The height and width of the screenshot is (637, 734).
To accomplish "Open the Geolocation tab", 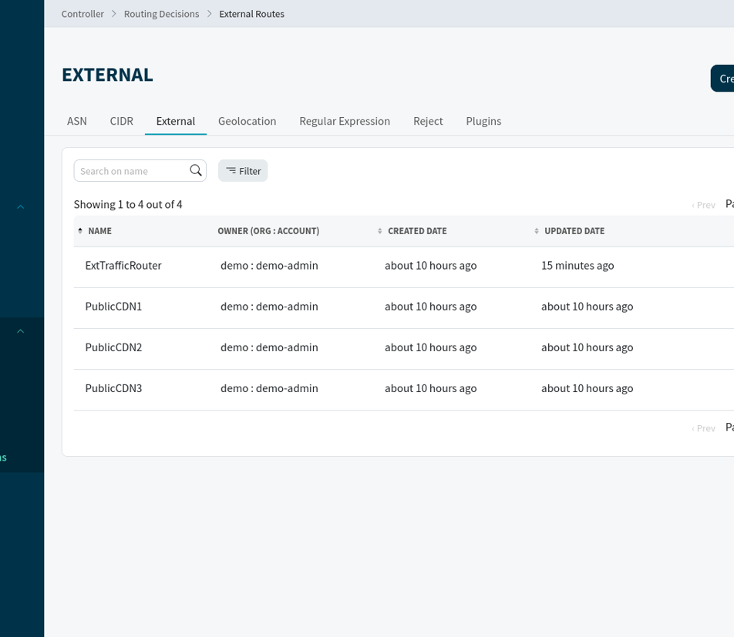I will point(247,121).
